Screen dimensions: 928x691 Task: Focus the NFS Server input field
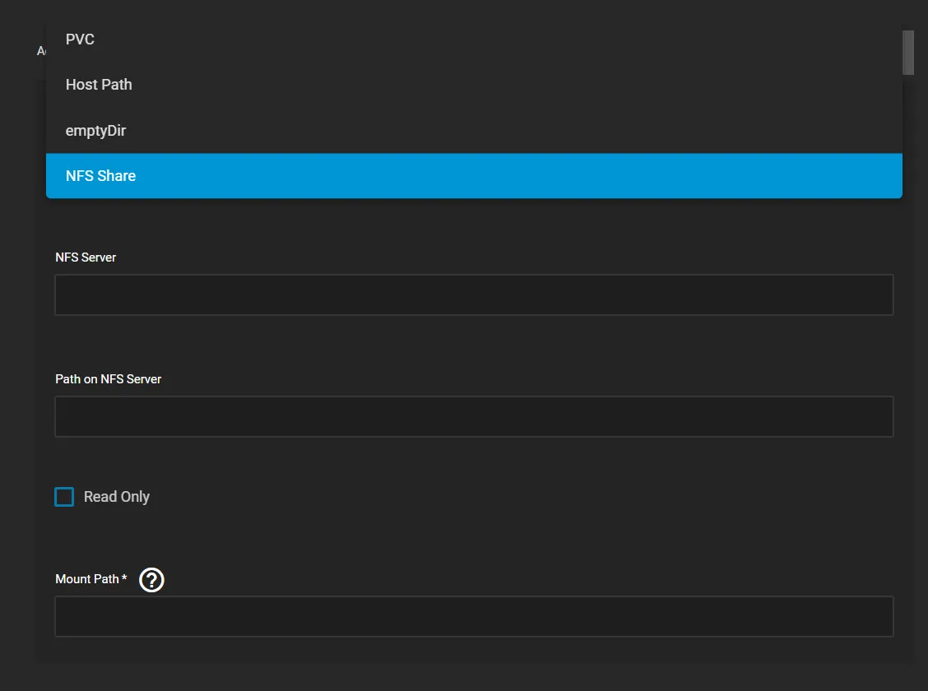point(474,294)
